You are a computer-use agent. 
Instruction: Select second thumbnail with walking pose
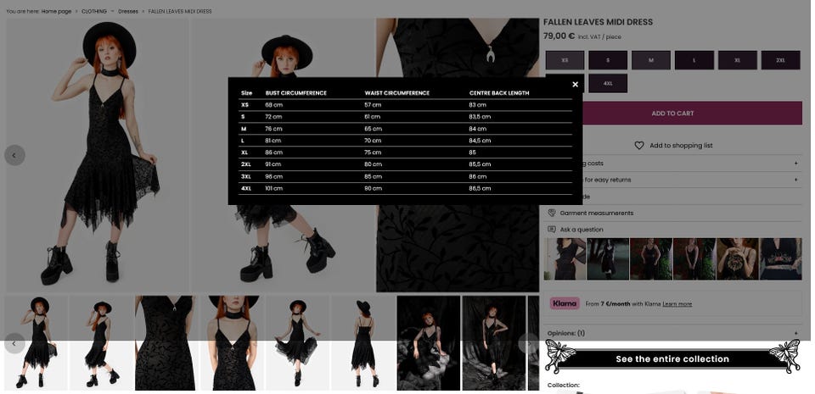tap(101, 342)
